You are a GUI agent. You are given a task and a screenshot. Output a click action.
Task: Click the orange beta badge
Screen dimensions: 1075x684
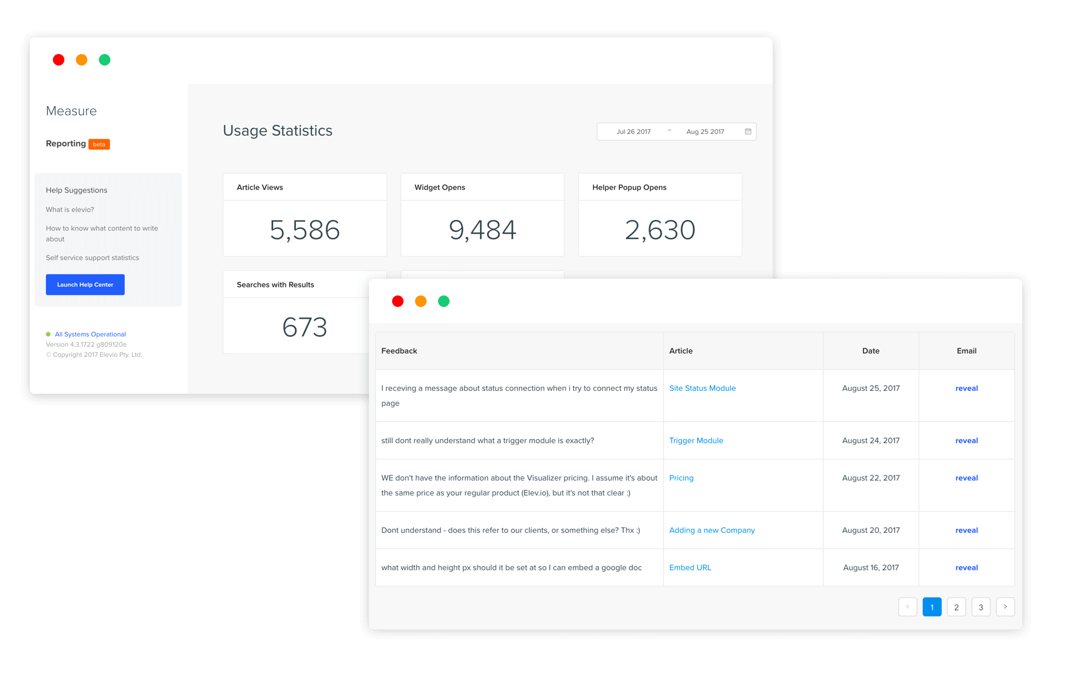click(99, 144)
